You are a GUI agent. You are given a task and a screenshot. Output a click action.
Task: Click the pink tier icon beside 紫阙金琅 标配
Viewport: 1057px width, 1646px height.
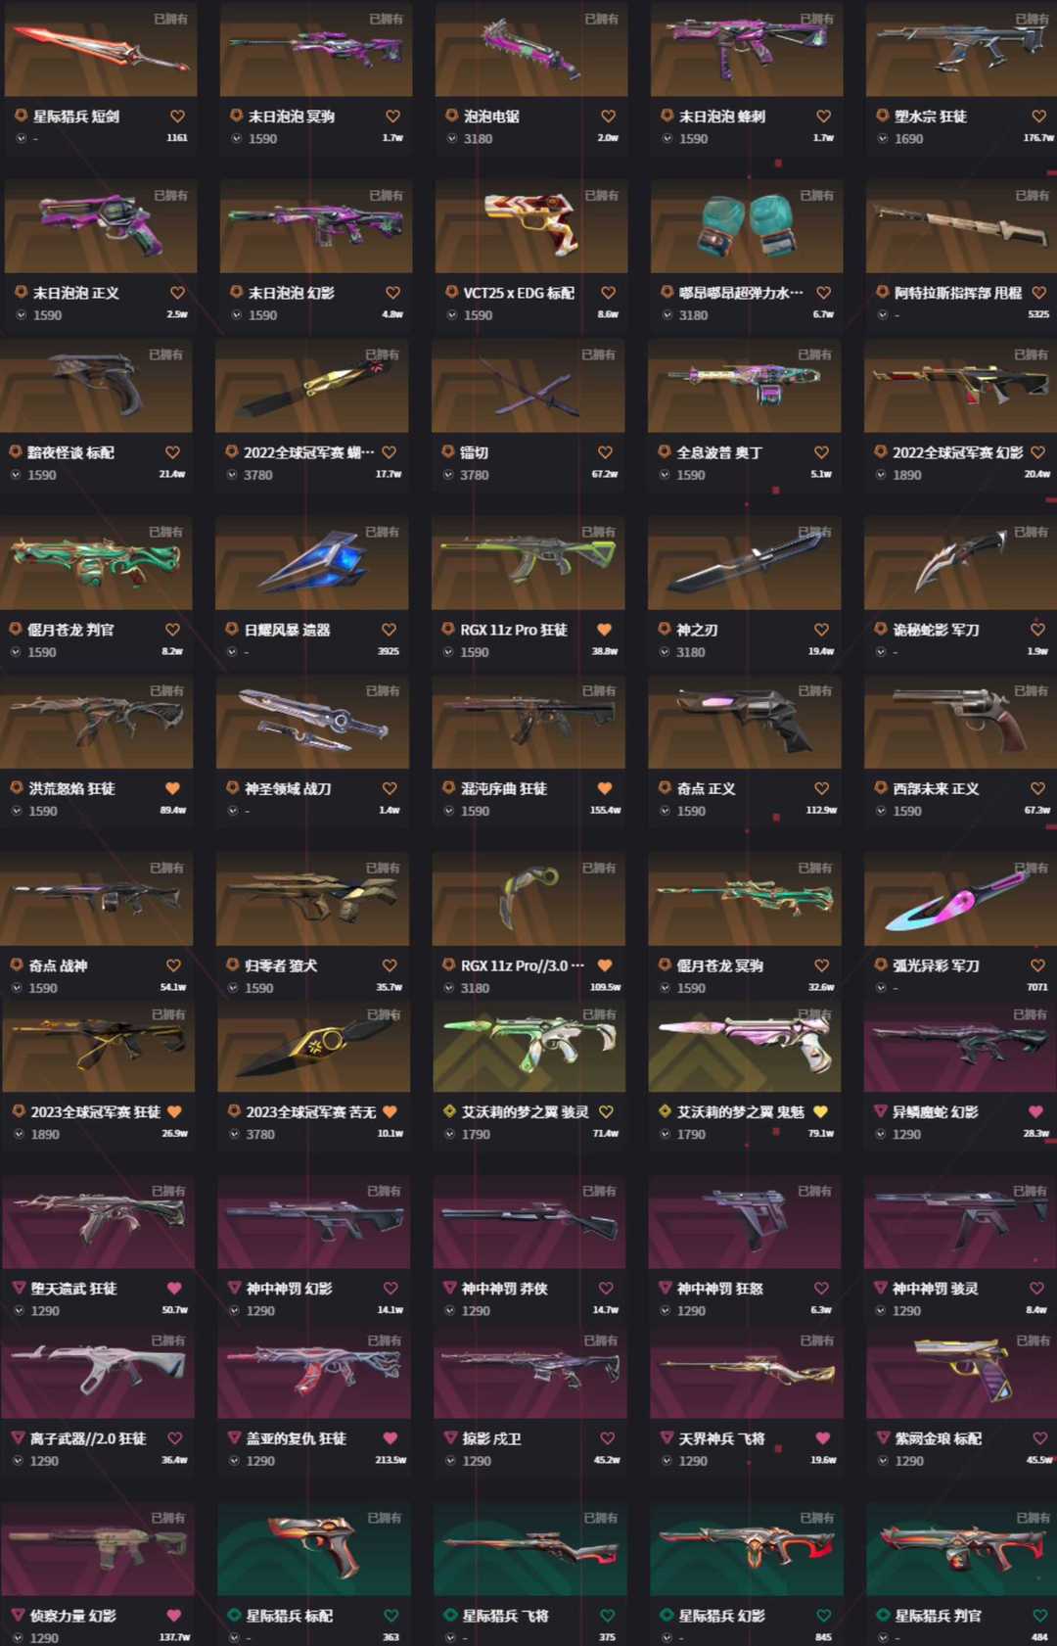coord(883,1438)
